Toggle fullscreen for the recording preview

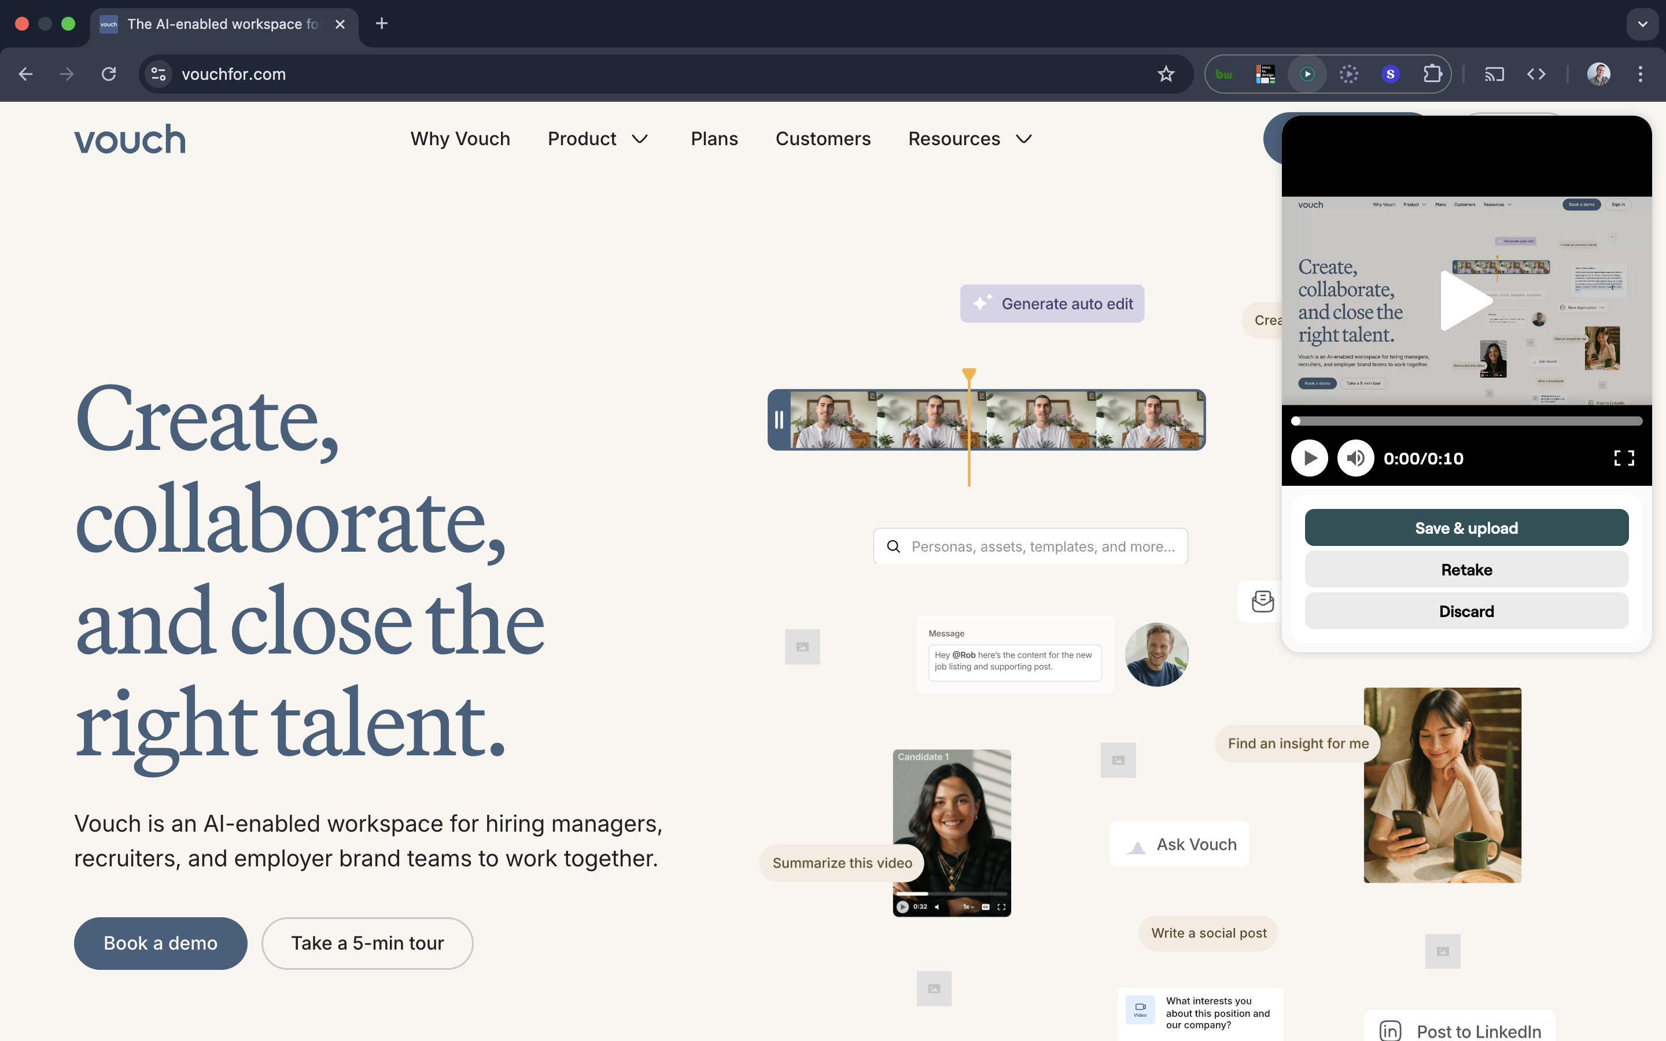click(x=1624, y=458)
